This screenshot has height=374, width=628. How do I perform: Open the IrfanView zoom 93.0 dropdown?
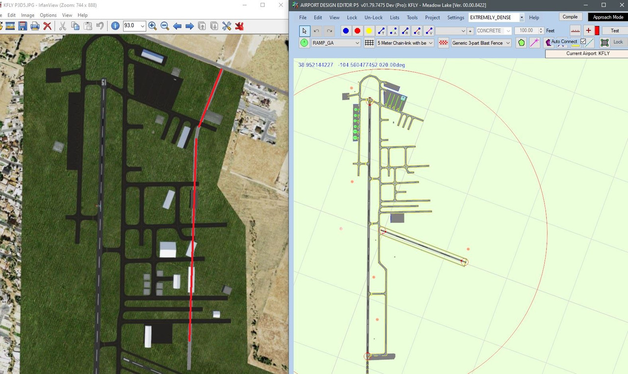[143, 26]
